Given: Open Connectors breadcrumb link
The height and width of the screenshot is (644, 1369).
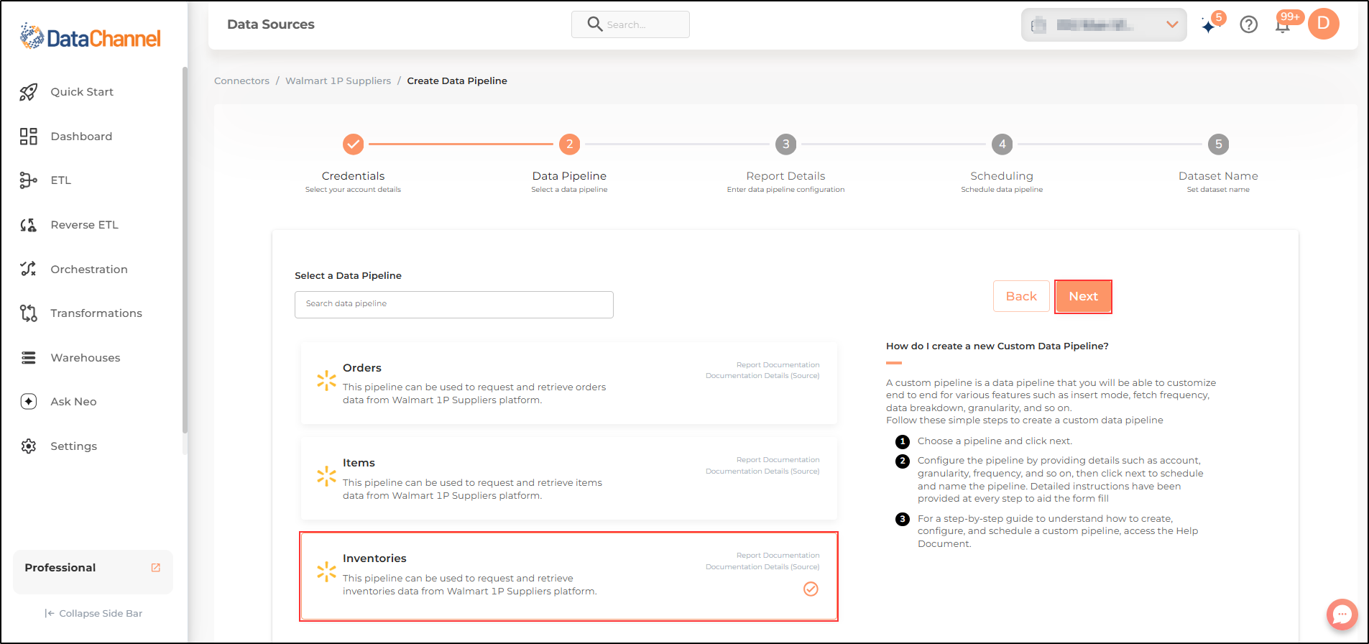Looking at the screenshot, I should coord(241,80).
